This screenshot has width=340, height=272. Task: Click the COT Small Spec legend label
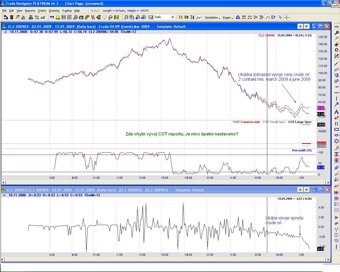(x=274, y=122)
